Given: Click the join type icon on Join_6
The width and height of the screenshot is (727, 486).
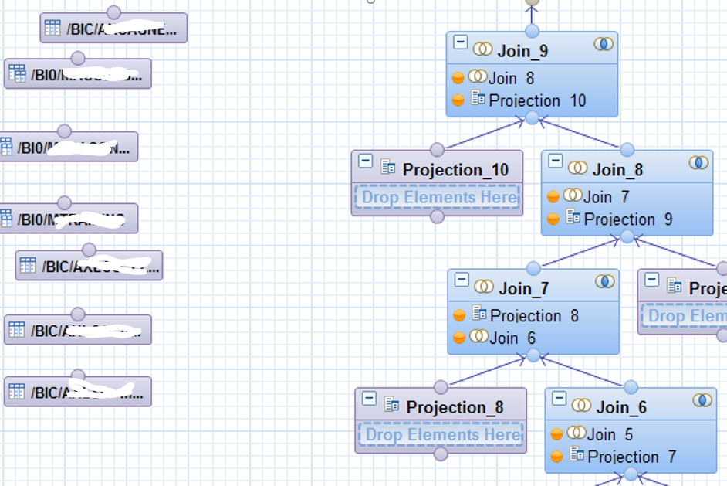Looking at the screenshot, I should pyautogui.click(x=702, y=400).
